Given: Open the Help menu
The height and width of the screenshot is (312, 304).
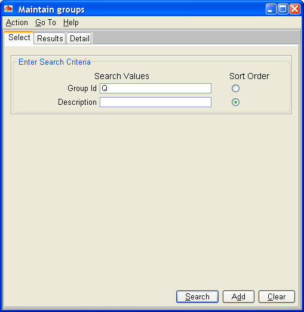Looking at the screenshot, I should point(71,23).
